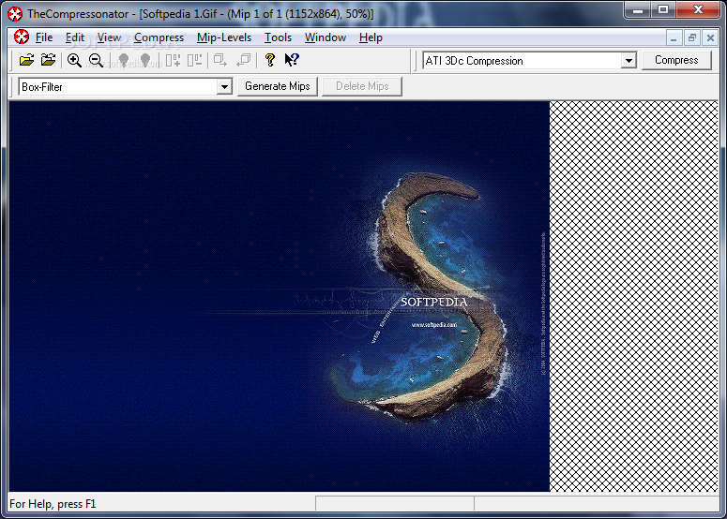Activate the context help cursor icon
This screenshot has width=727, height=519.
pos(292,60)
